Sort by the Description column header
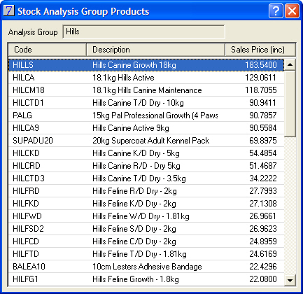303x294 pixels. [155, 50]
